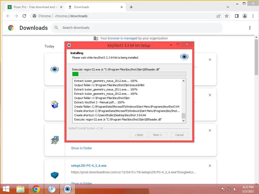Click the downloads page scrollbar thumb
The height and width of the screenshot is (194, 259).
click(x=256, y=57)
